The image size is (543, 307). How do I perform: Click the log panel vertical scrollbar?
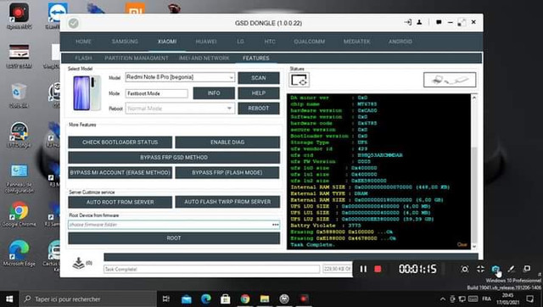(474, 171)
